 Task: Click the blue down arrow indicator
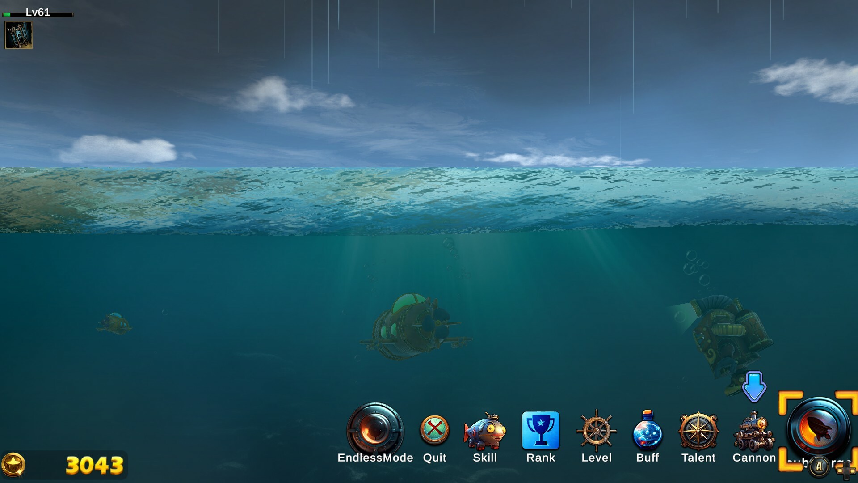754,386
